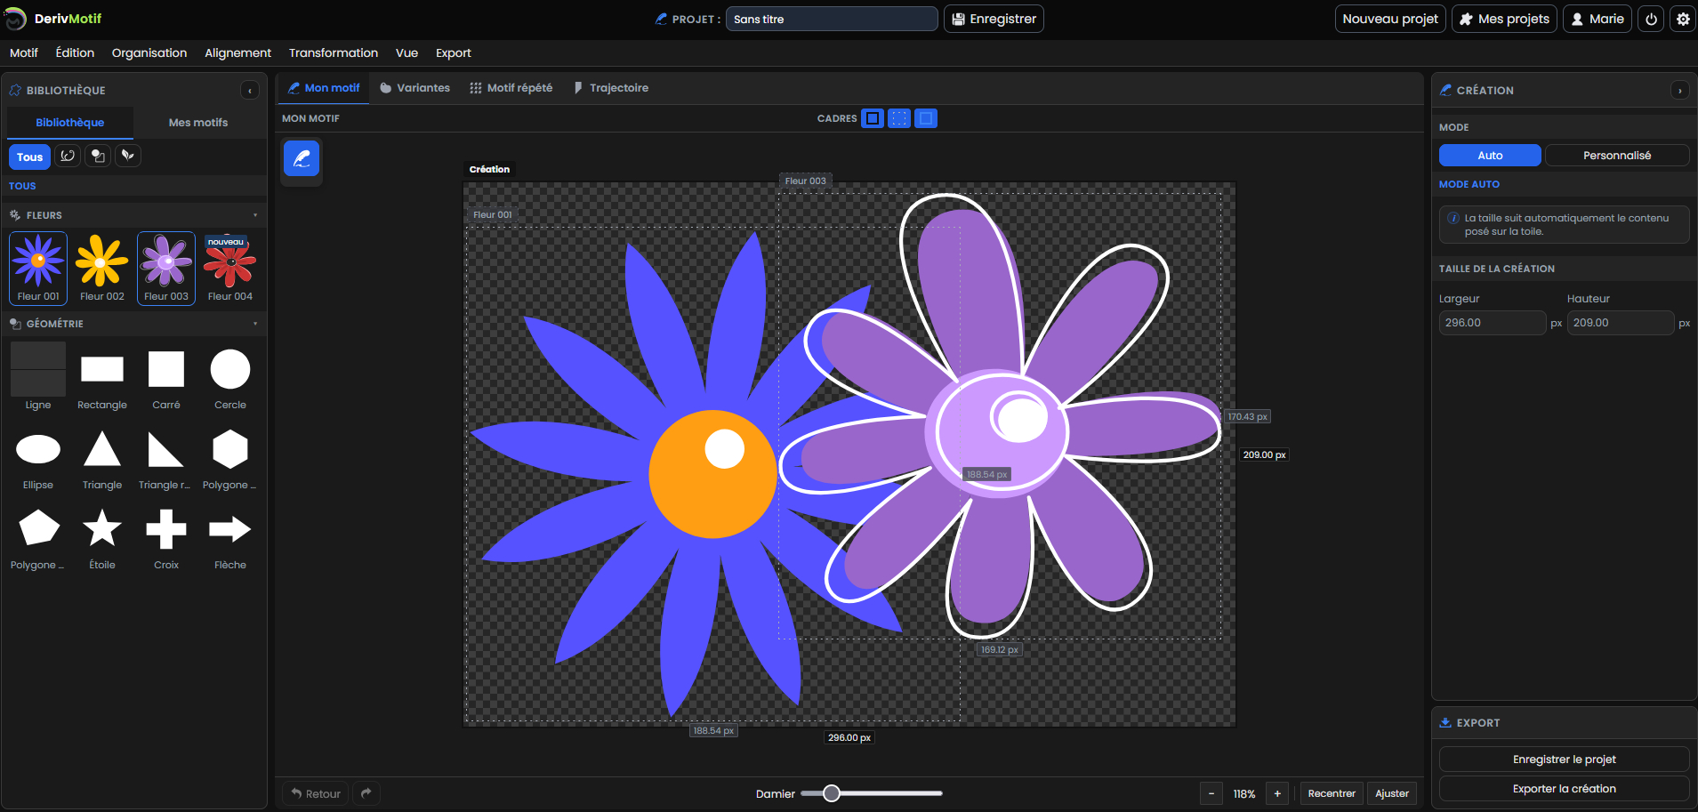This screenshot has height=812, width=1698.
Task: Pick the Ellipse shape
Action: pyautogui.click(x=38, y=458)
